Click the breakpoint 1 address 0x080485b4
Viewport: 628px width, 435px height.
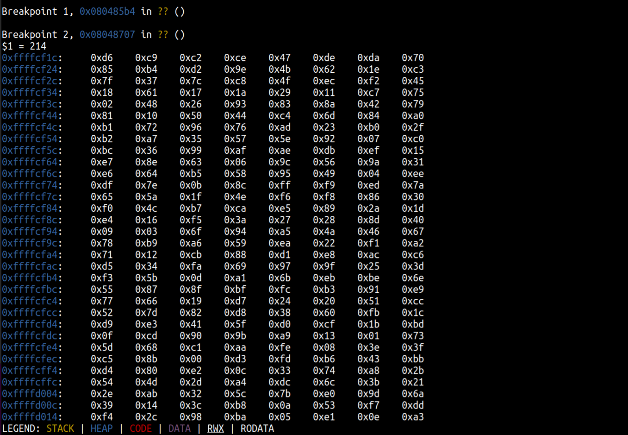(x=107, y=12)
